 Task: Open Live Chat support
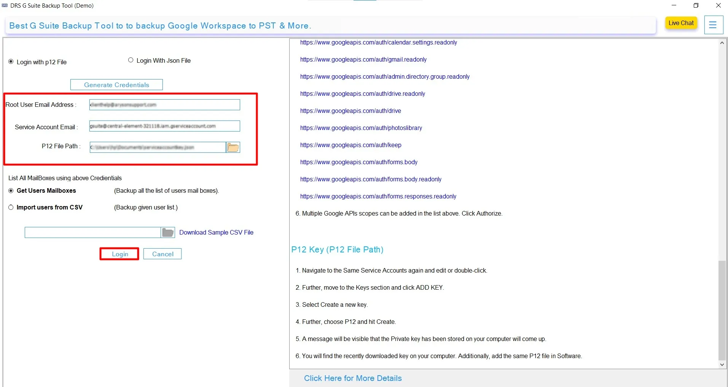[681, 23]
